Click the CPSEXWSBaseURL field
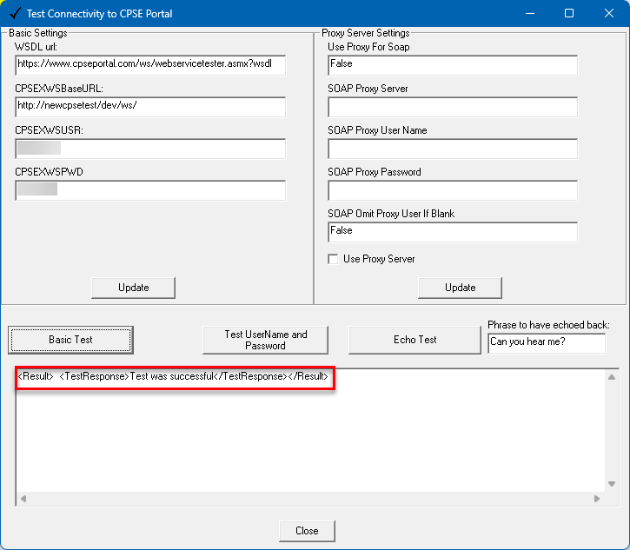Screen dimensions: 630x550 click(x=150, y=107)
